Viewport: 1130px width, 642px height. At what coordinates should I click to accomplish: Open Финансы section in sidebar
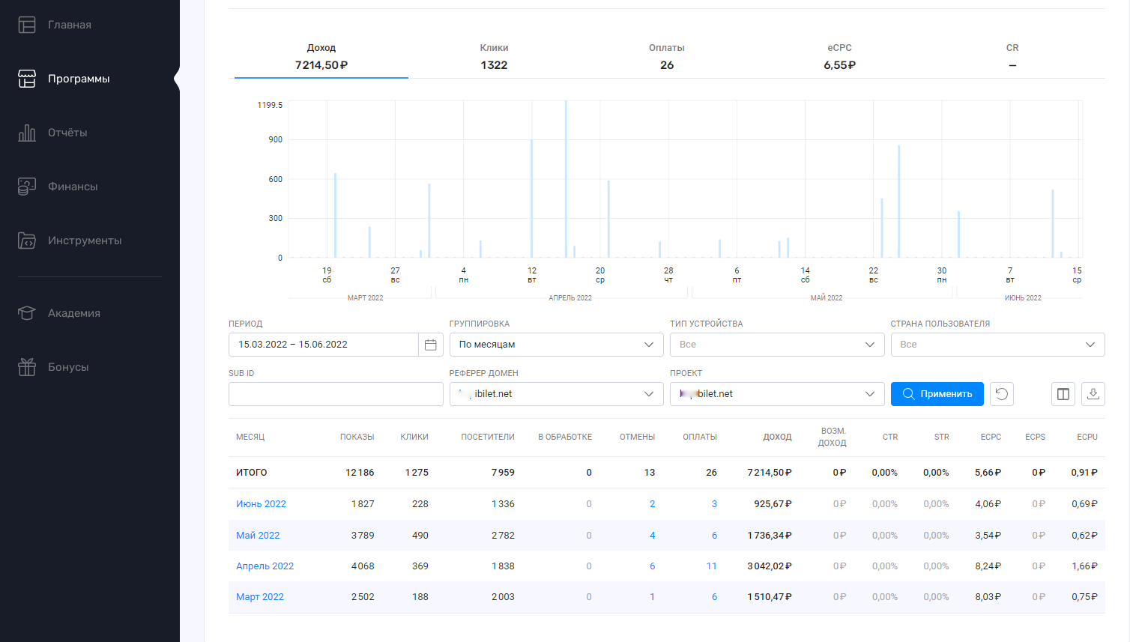coord(72,187)
